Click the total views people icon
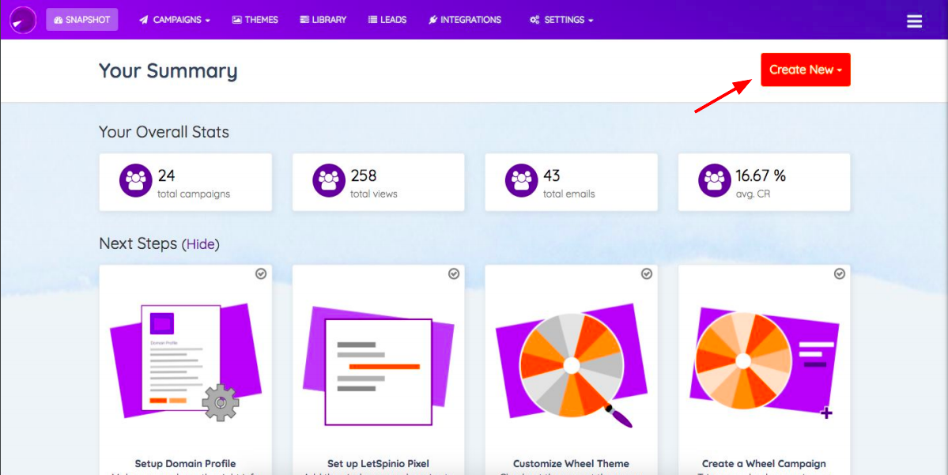Image resolution: width=948 pixels, height=475 pixels. (329, 181)
